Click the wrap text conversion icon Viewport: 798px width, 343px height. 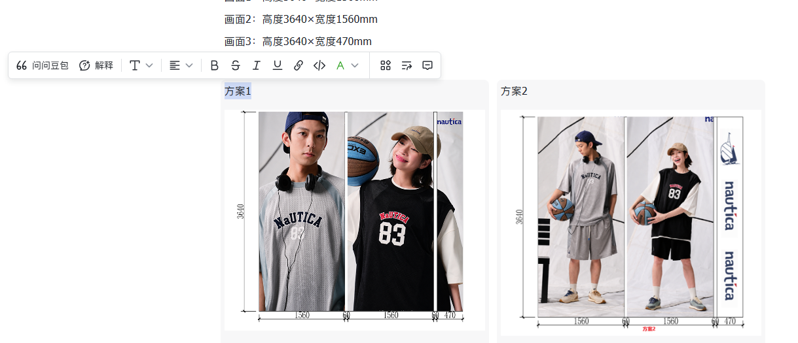[407, 65]
